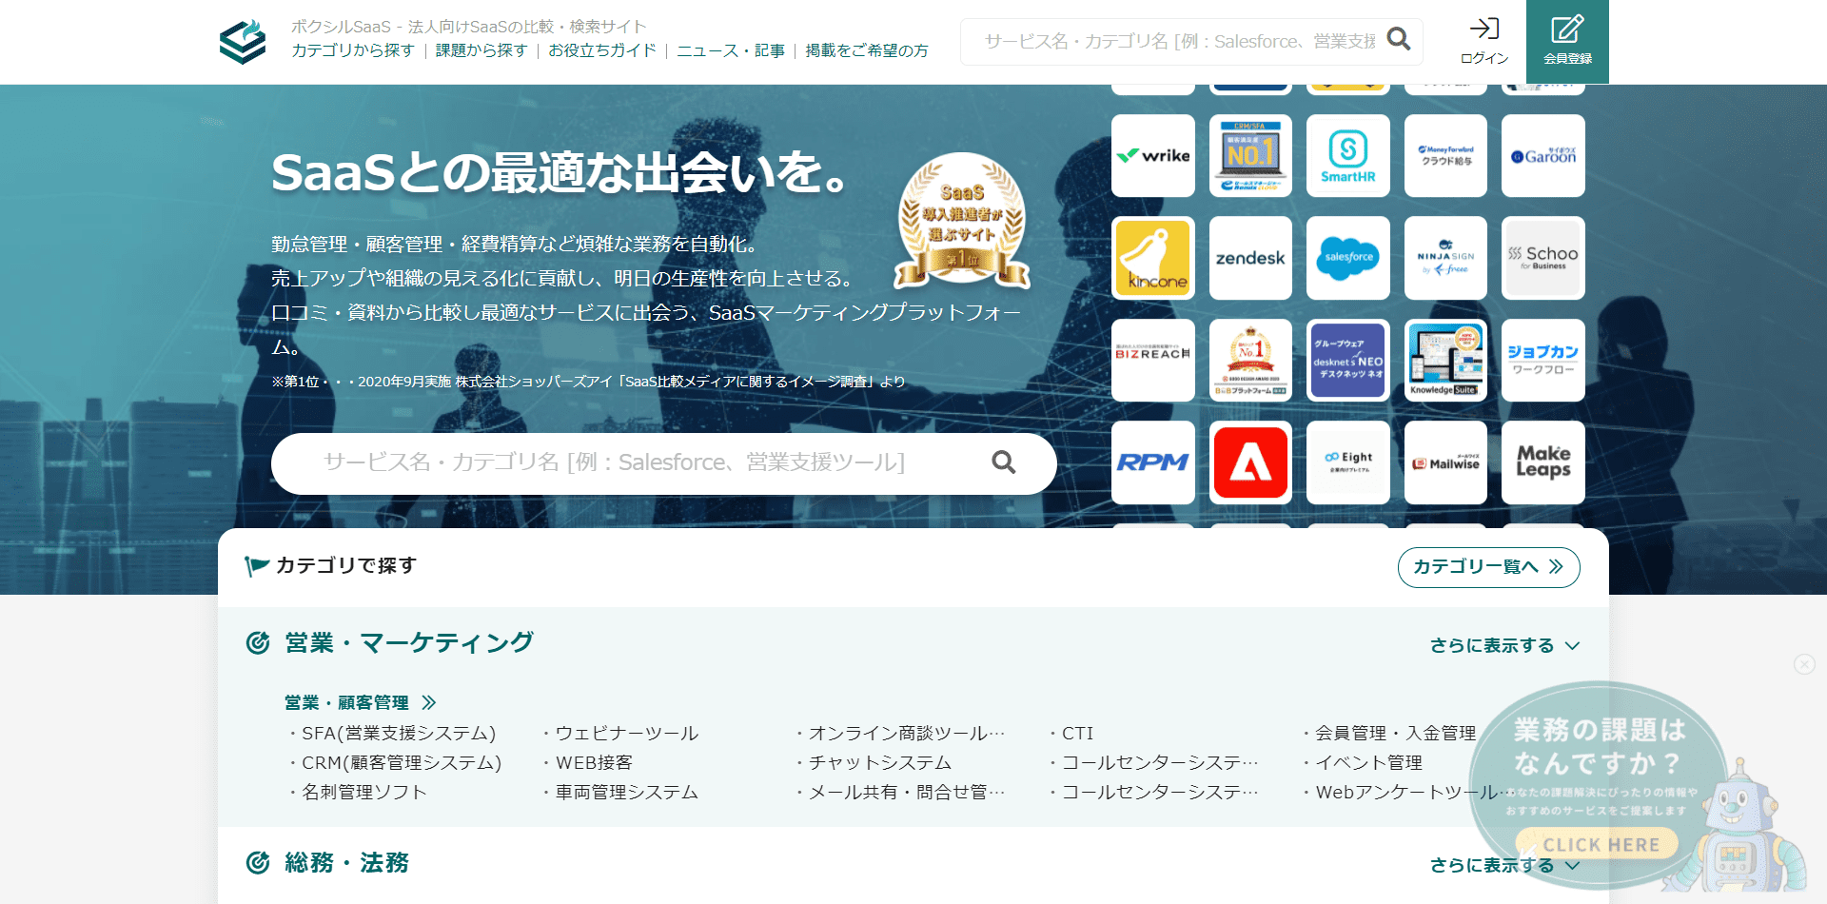
Task: Open the Make Leaps logo tile
Action: coord(1542,462)
